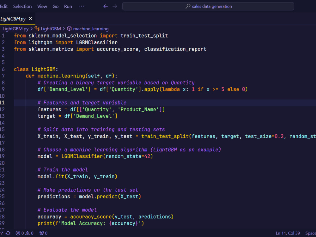This screenshot has width=316, height=237.
Task: Click 'train_test_split' on the first import line
Action: pyautogui.click(x=144, y=36)
